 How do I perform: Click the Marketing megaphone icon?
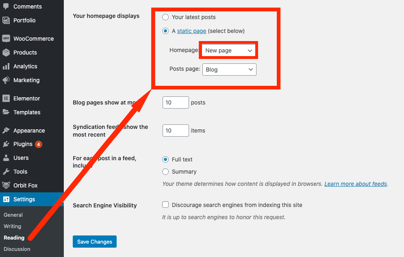tap(6, 80)
